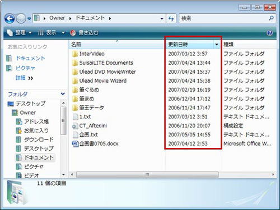Go back with the blue Back arrow

[10, 18]
